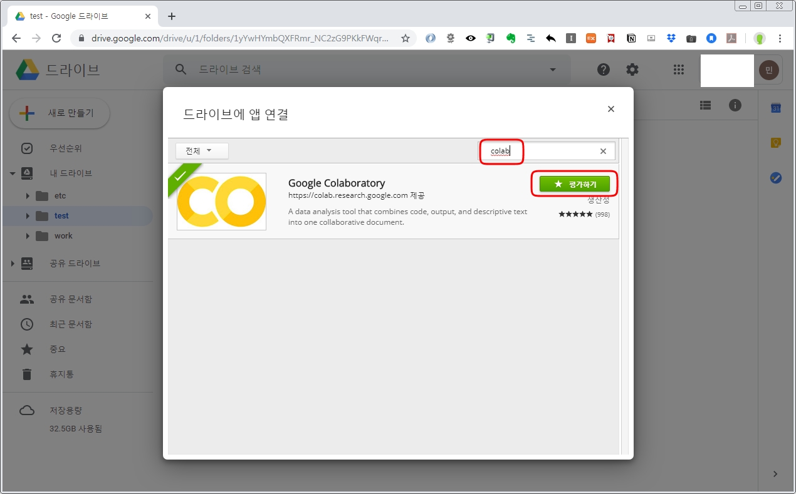Expand the etc folder

[28, 196]
